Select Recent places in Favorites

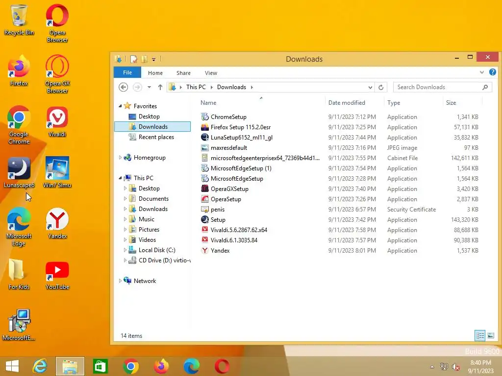(x=156, y=137)
